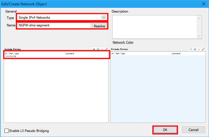This screenshot has width=209, height=137.
Task: Click Exclude Entries Comment column header
Action: tap(186, 53)
